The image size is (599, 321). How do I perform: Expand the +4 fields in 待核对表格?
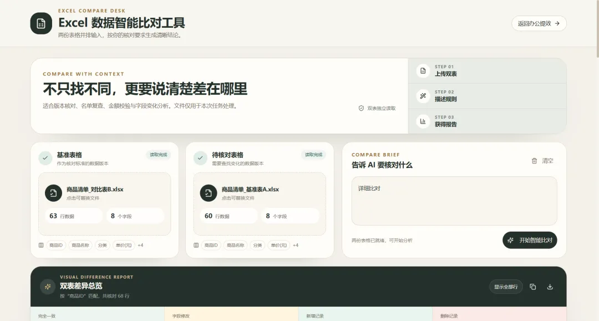click(x=296, y=245)
